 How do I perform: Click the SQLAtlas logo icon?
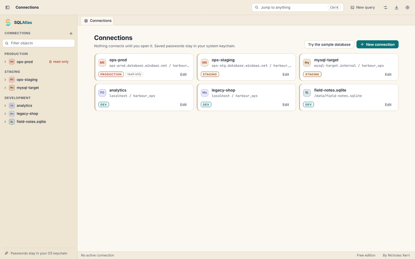(8, 22)
